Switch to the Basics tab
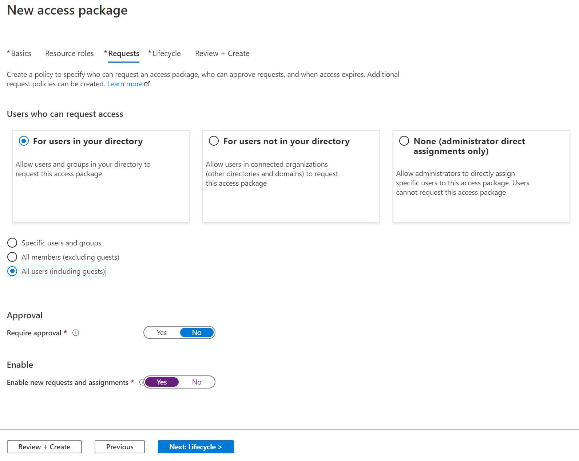The height and width of the screenshot is (461, 579). 20,53
